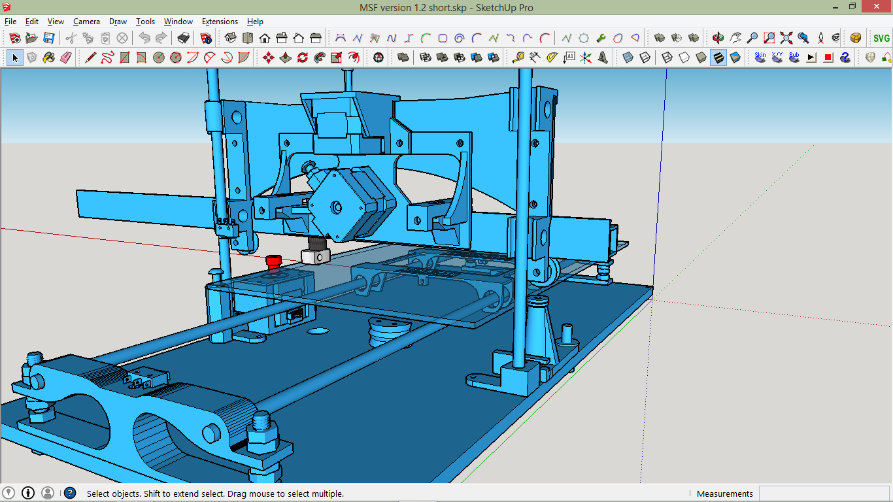Open the Camera menu
The image size is (893, 502).
tap(86, 22)
